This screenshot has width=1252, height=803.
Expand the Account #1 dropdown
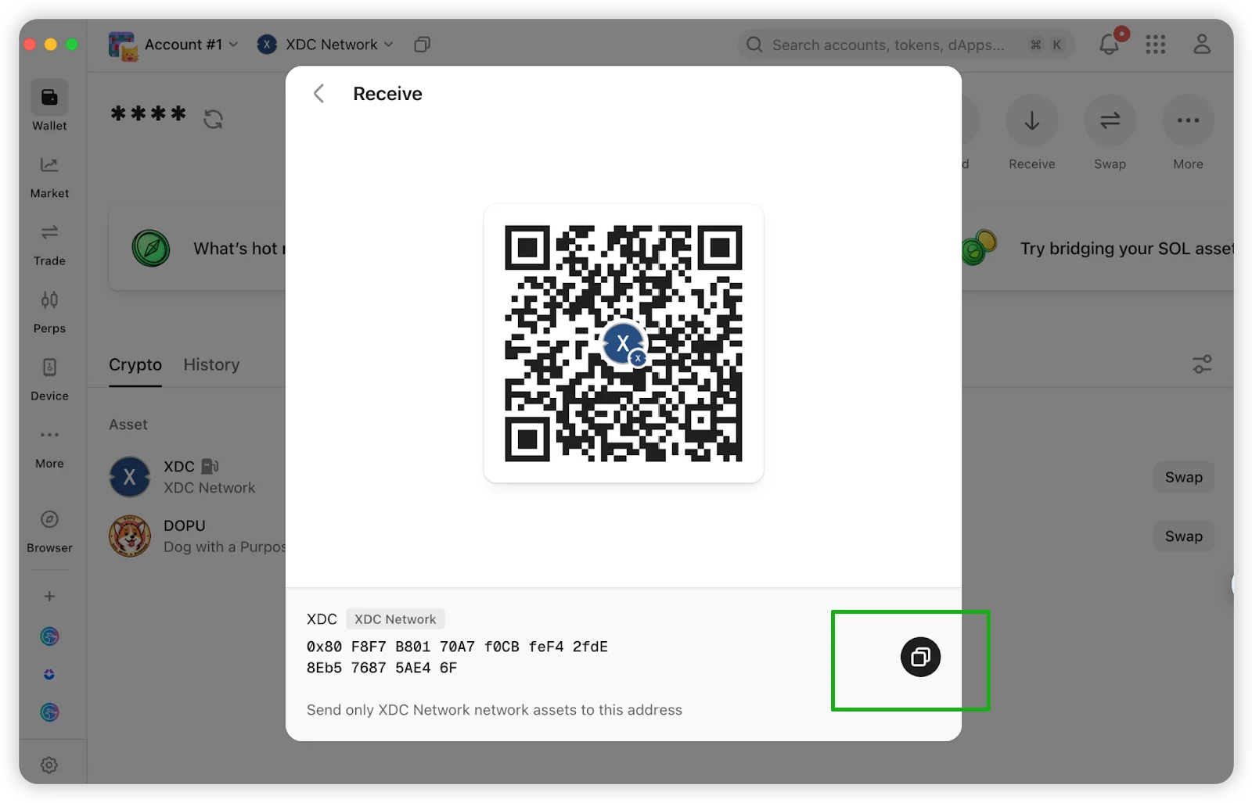pyautogui.click(x=174, y=45)
